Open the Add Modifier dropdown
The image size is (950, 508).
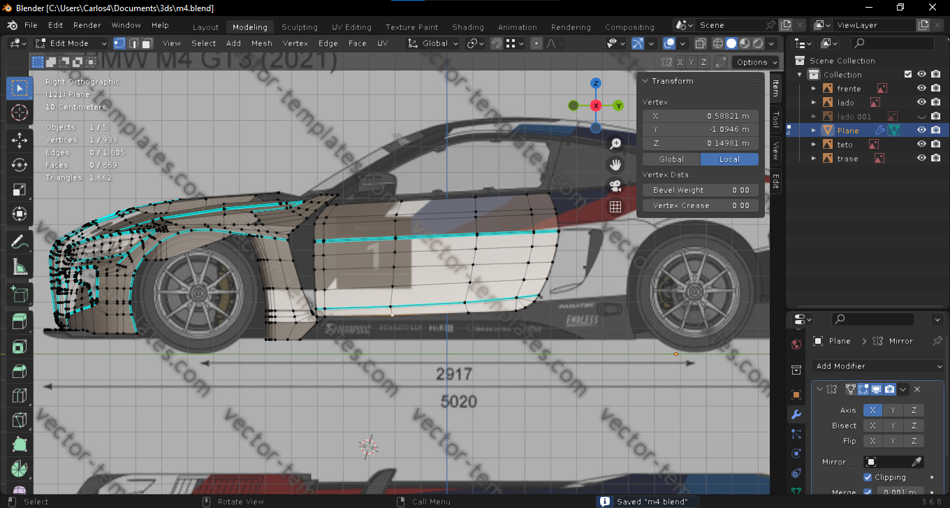(x=877, y=366)
